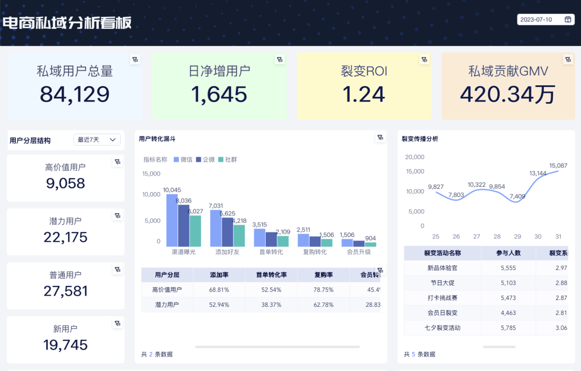
Task: Open the filter on 高价值用户 card
Action: [x=117, y=161]
